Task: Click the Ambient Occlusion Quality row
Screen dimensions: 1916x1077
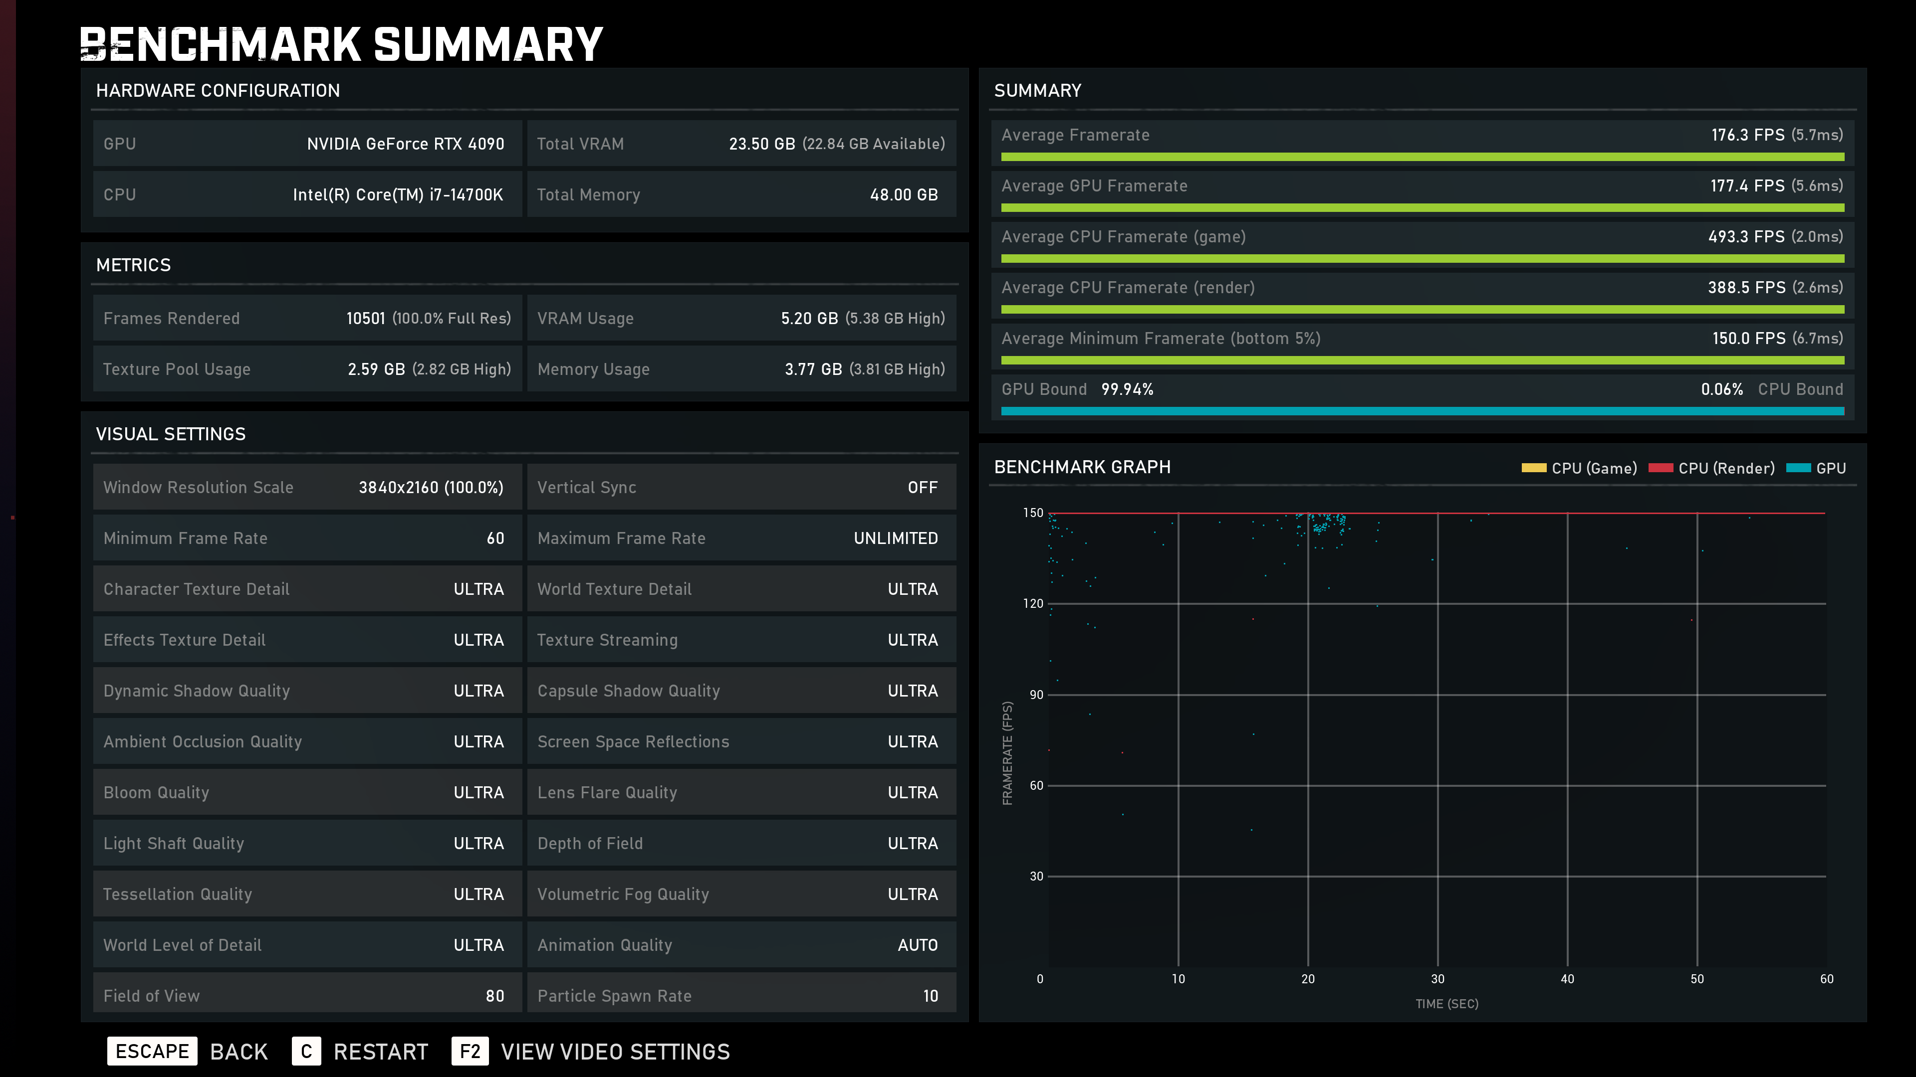Action: (x=307, y=742)
